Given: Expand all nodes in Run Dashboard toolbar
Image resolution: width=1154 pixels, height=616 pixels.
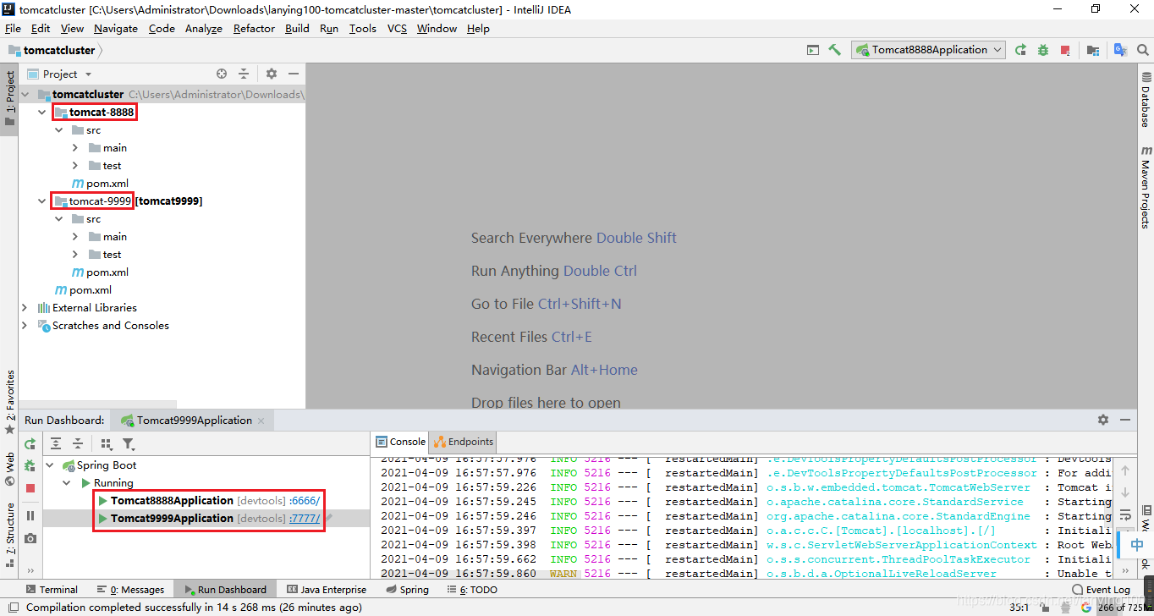Looking at the screenshot, I should click(56, 443).
